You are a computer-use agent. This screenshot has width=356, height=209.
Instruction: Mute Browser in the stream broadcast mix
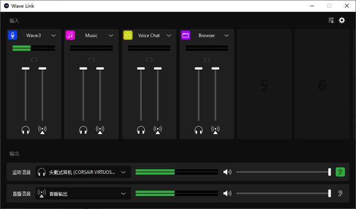coord(215,130)
